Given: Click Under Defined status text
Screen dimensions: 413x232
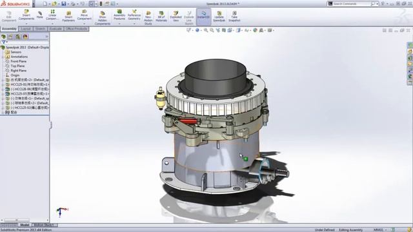Looking at the screenshot, I should tap(325, 230).
